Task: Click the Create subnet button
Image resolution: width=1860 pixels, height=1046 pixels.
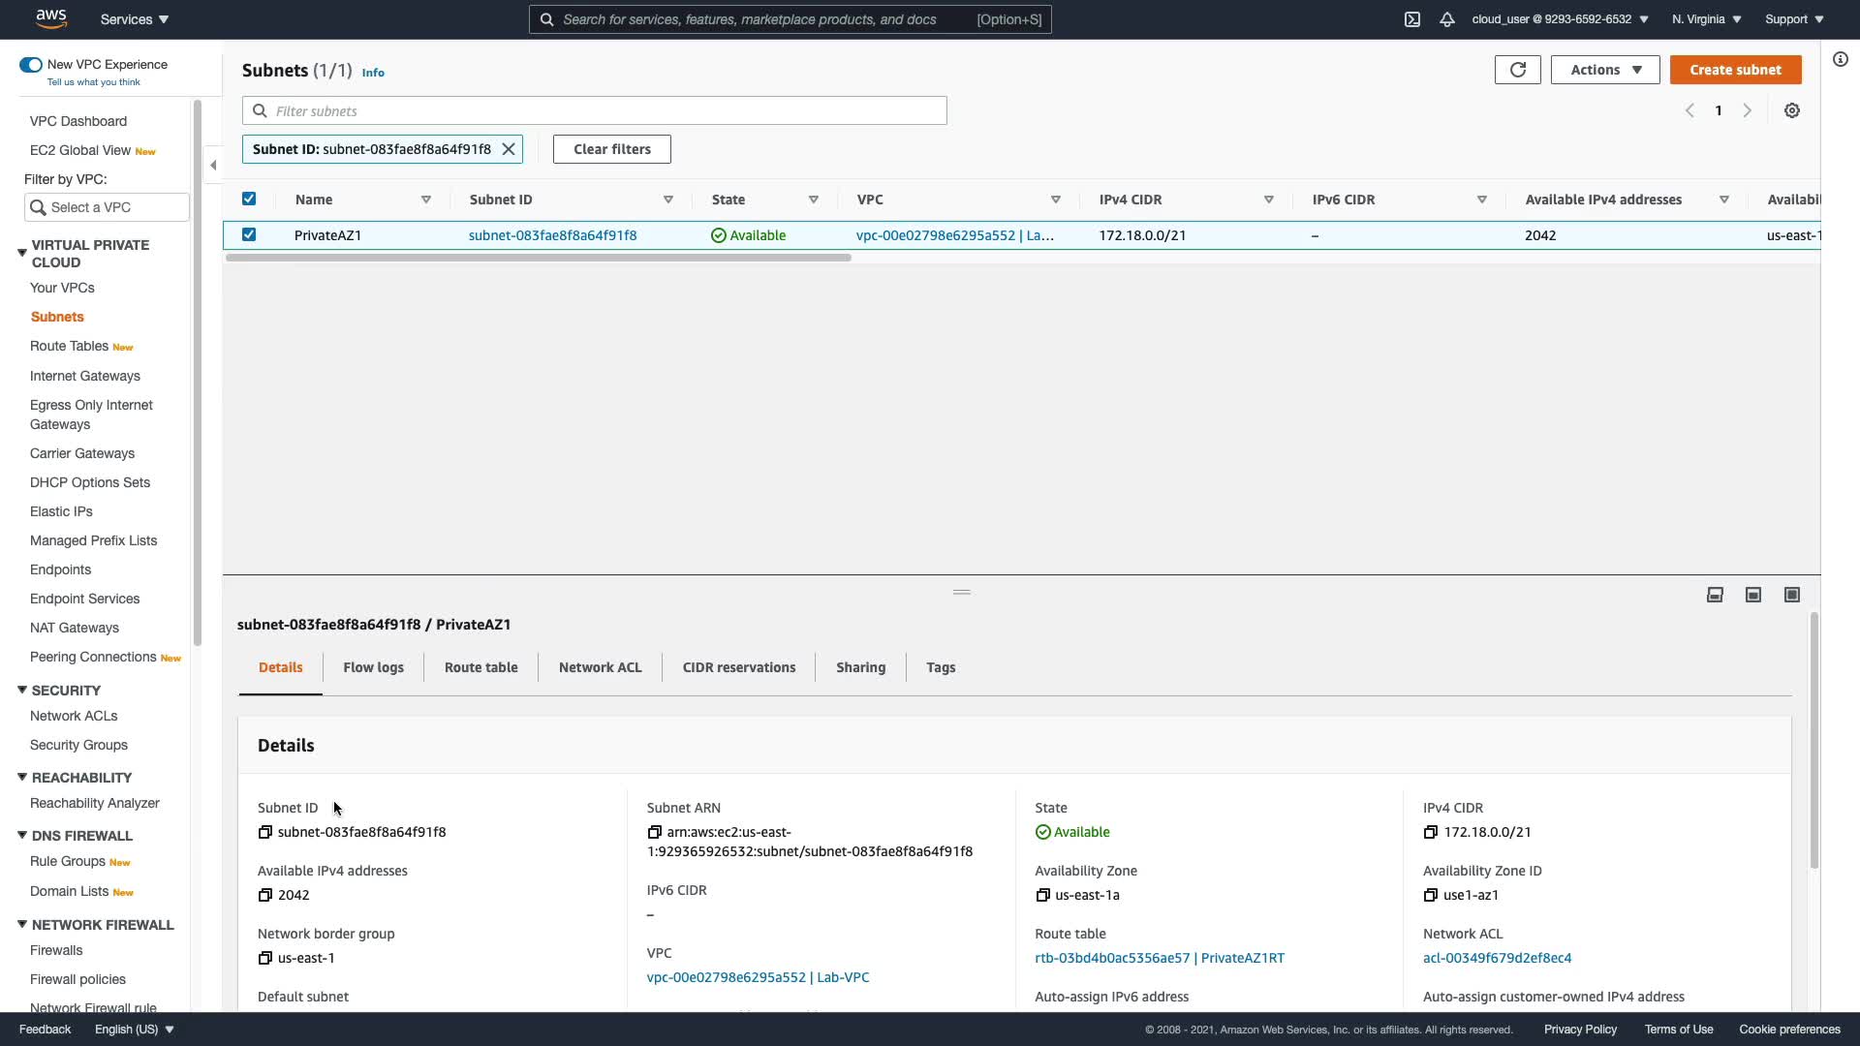Action: pos(1735,70)
